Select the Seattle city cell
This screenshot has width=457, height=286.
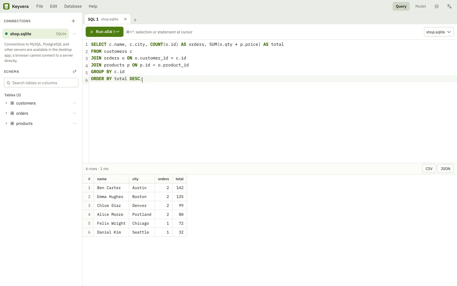coord(142,232)
